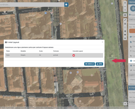Delete the saved layout with red trash icon

(x=74, y=55)
